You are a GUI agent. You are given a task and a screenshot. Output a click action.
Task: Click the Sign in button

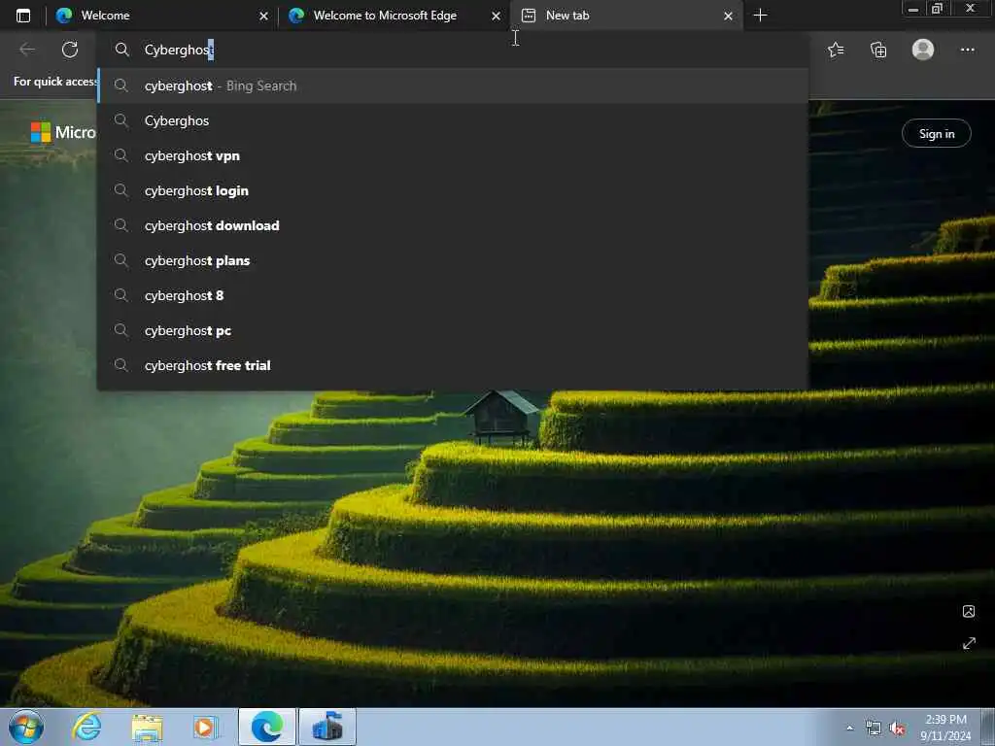click(936, 133)
